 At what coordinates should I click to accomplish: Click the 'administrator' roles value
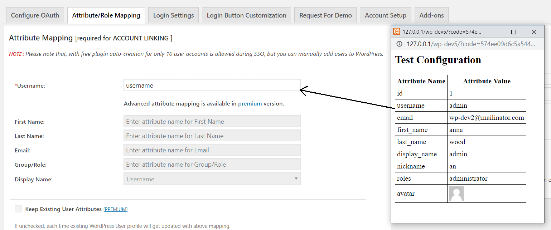click(x=487, y=178)
